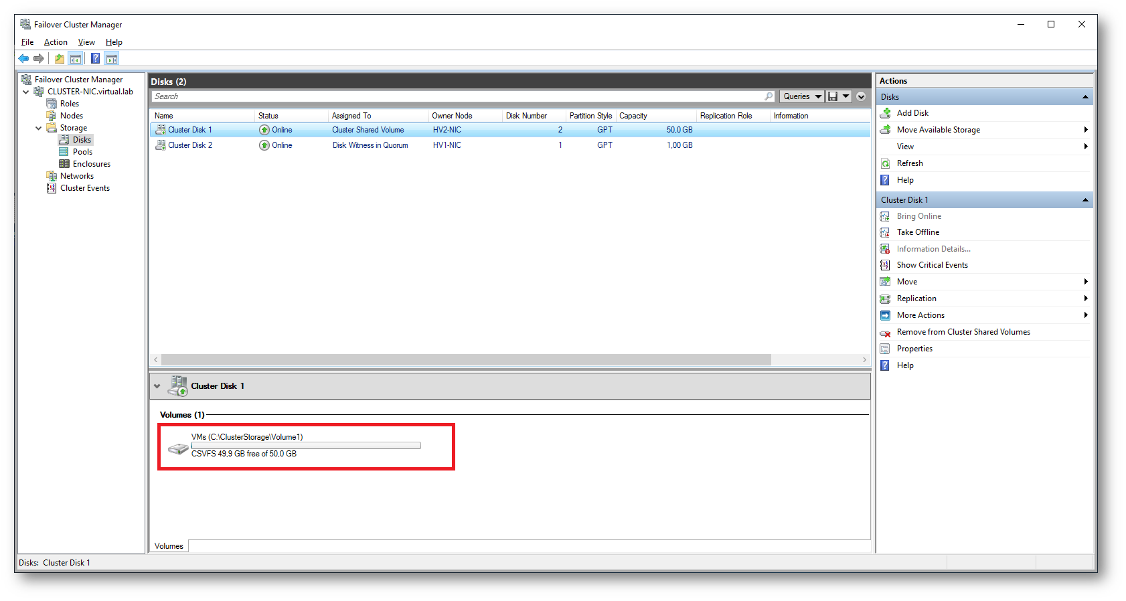Open the Queries dropdown

[x=802, y=96]
